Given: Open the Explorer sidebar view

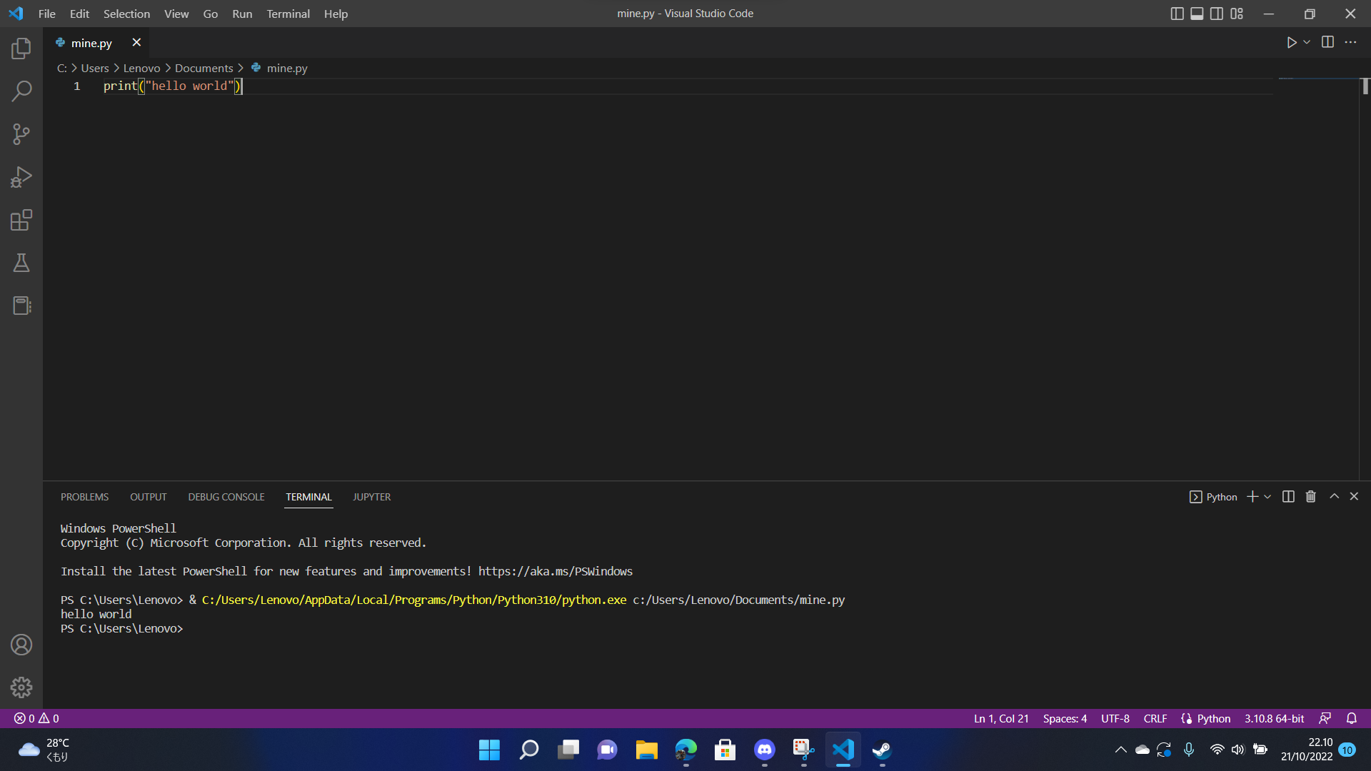Looking at the screenshot, I should click(21, 49).
